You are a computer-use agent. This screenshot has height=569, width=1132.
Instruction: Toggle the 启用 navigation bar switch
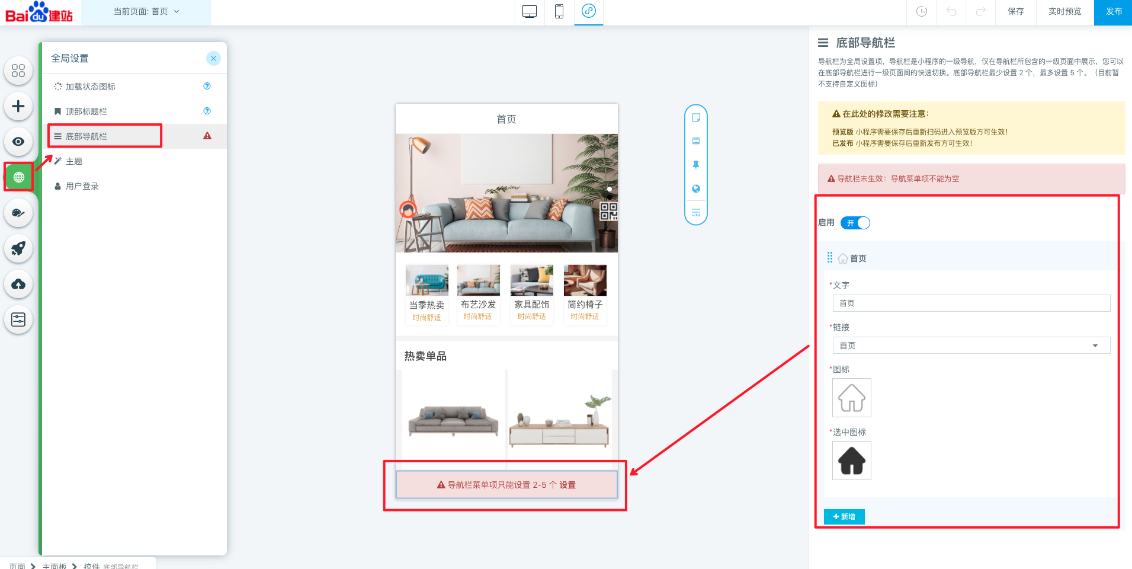[x=855, y=223]
